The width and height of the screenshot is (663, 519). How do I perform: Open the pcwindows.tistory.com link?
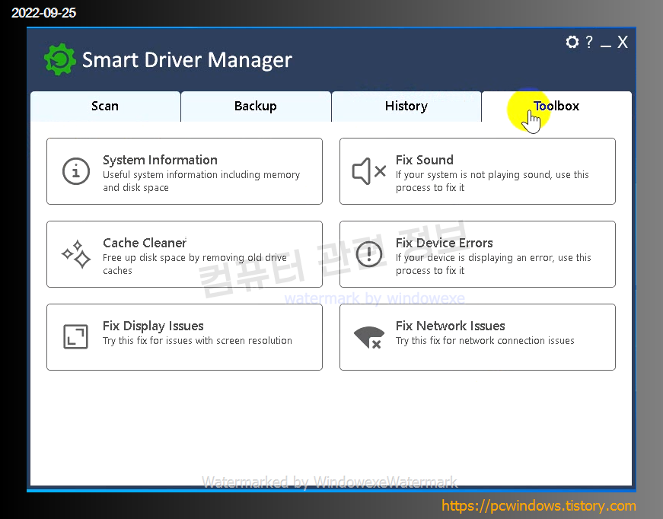tap(539, 506)
